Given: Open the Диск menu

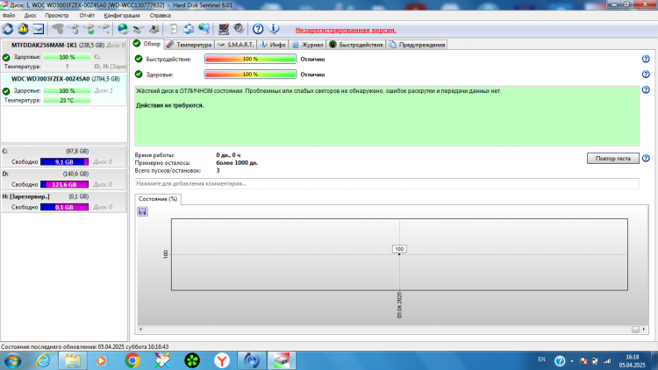Looking at the screenshot, I should 30,16.
